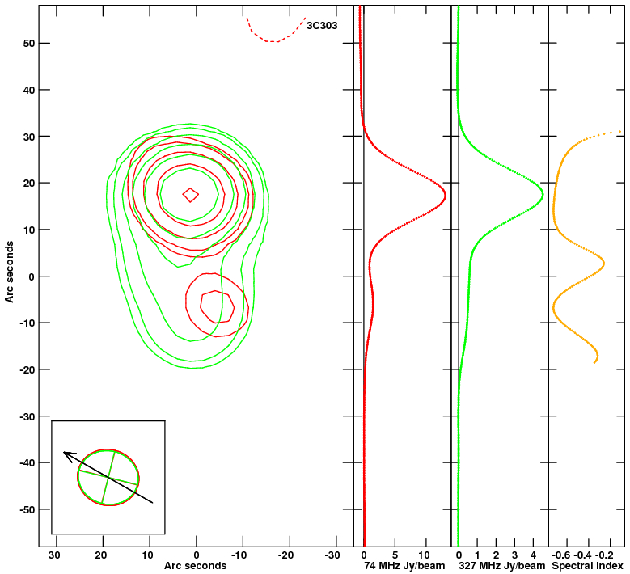Click the spectral index tick label -0.6
630x574 pixels.
[561, 555]
